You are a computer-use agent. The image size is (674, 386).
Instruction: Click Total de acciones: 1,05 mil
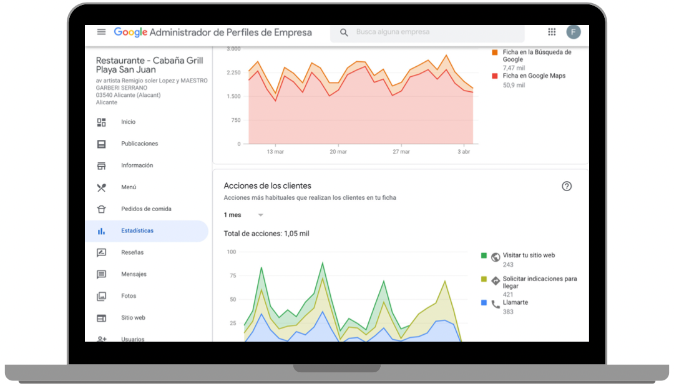pos(266,234)
